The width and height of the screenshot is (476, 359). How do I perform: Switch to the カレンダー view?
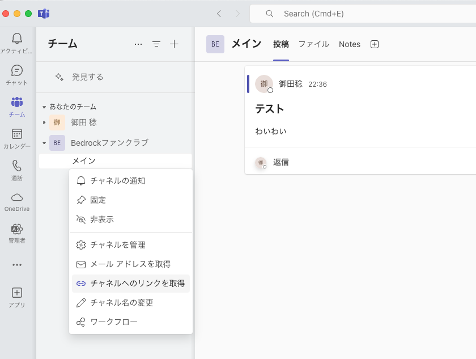click(x=17, y=137)
